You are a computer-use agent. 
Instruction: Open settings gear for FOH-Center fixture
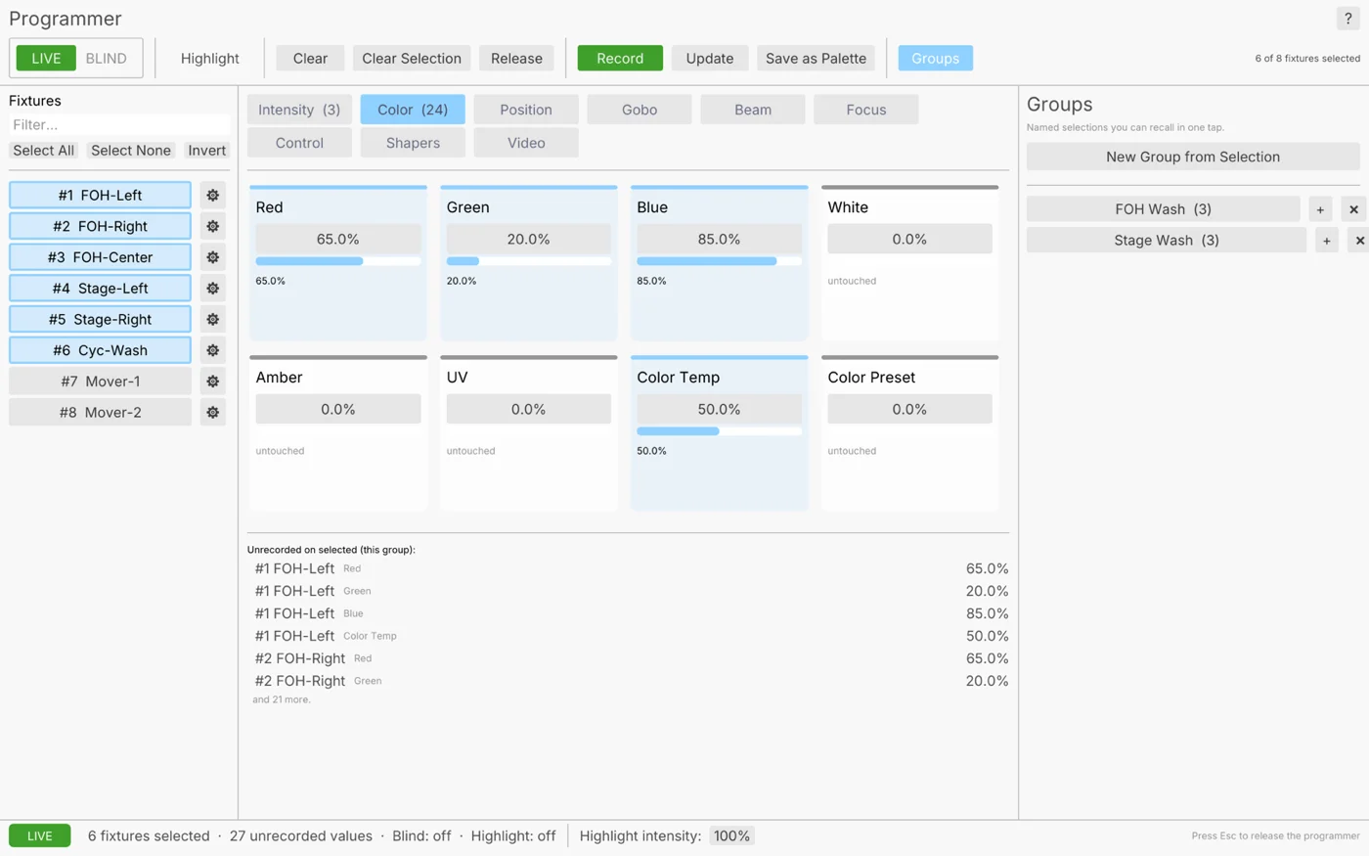212,257
